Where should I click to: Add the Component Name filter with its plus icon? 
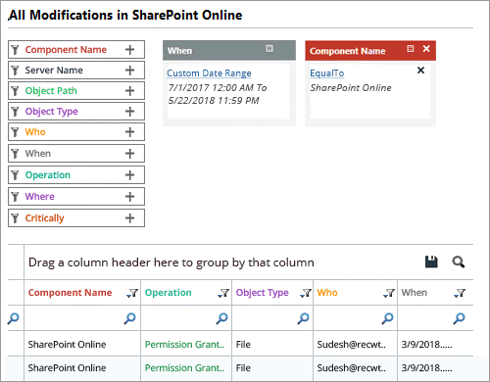coord(129,50)
